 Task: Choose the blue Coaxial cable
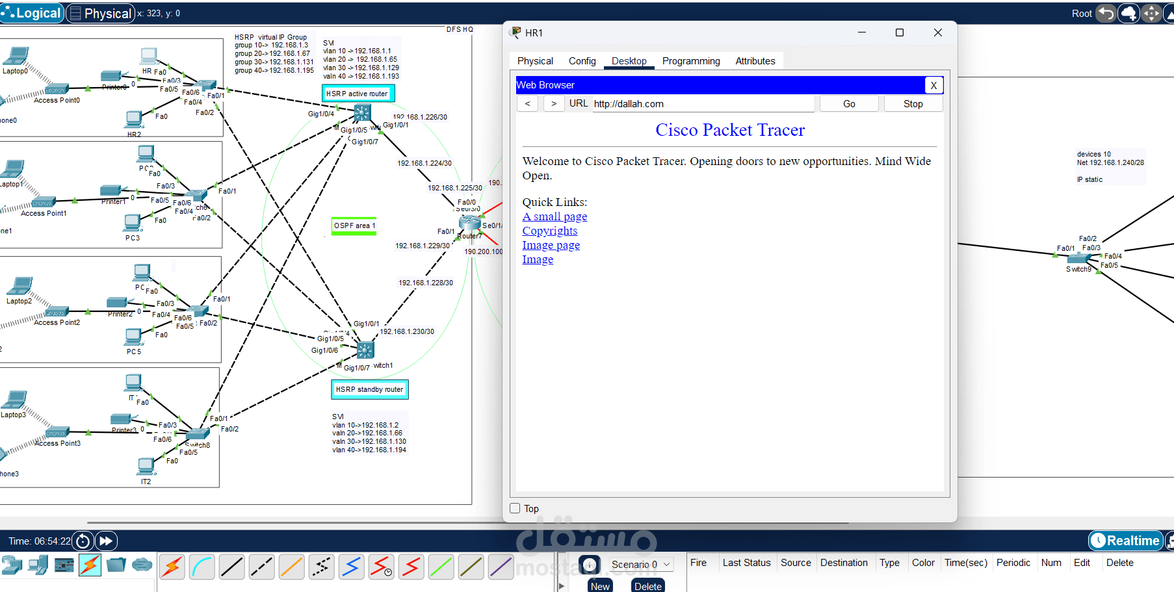[x=352, y=567]
